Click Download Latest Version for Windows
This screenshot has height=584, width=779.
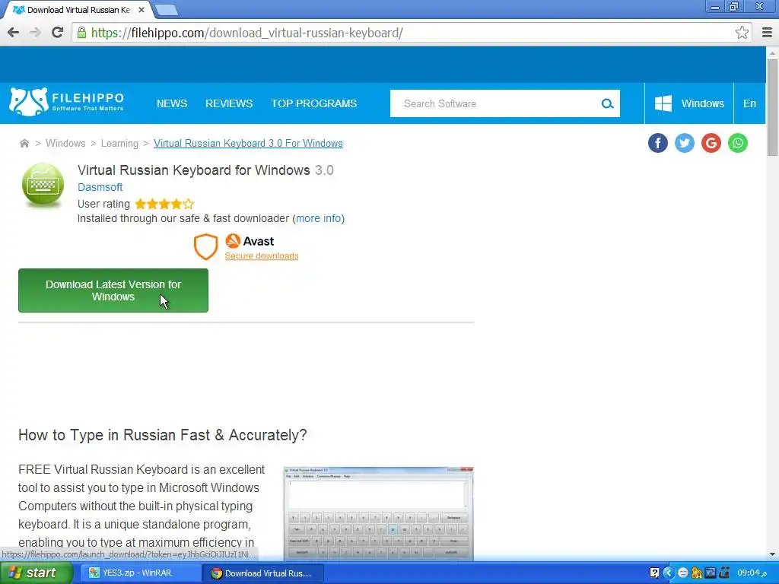click(113, 290)
